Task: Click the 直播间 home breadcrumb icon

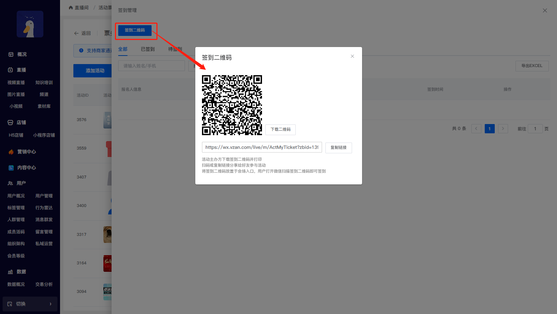Action: click(x=71, y=7)
